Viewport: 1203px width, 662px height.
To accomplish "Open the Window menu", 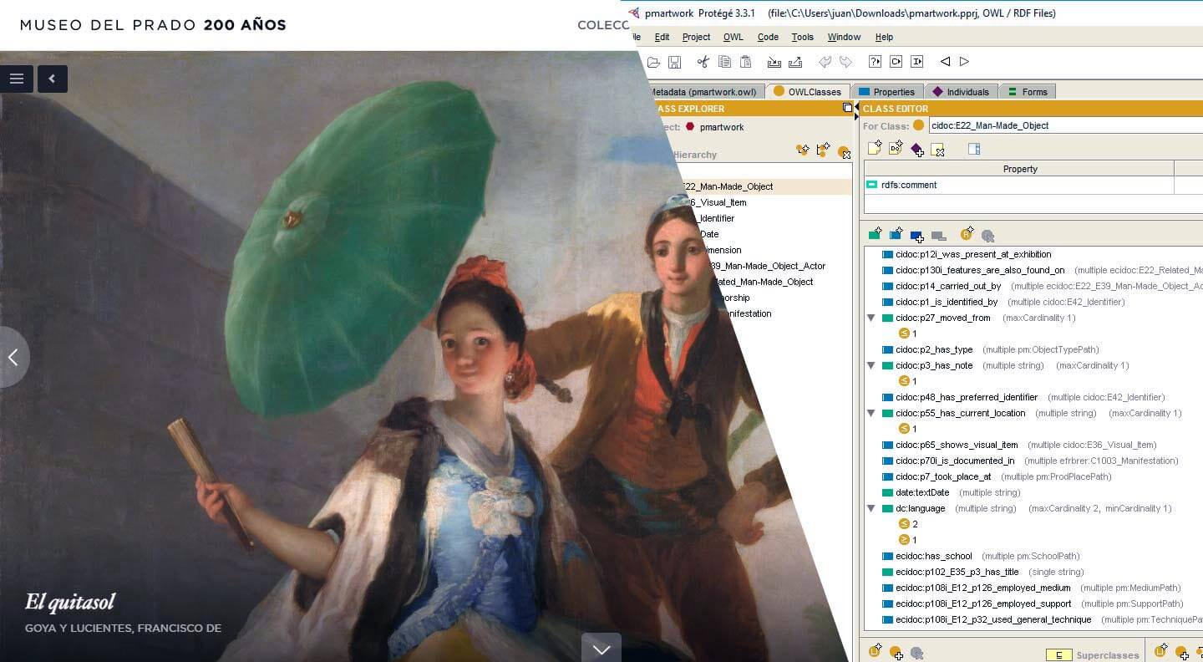I will [844, 37].
